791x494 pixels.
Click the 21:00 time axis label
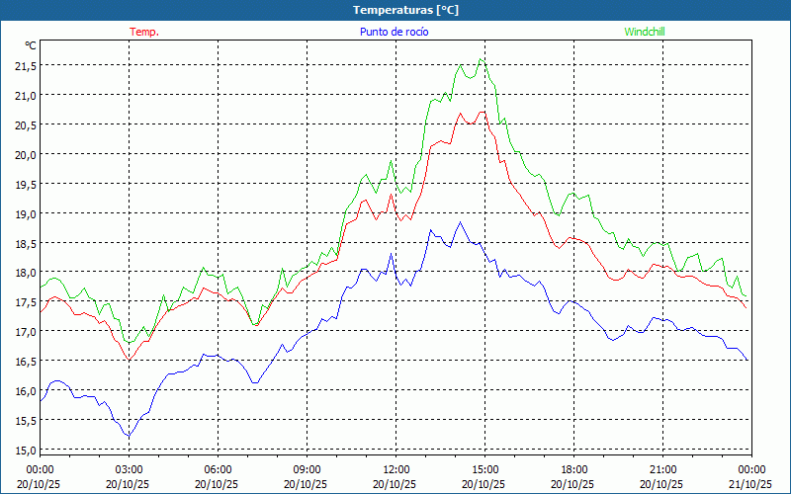(x=662, y=469)
